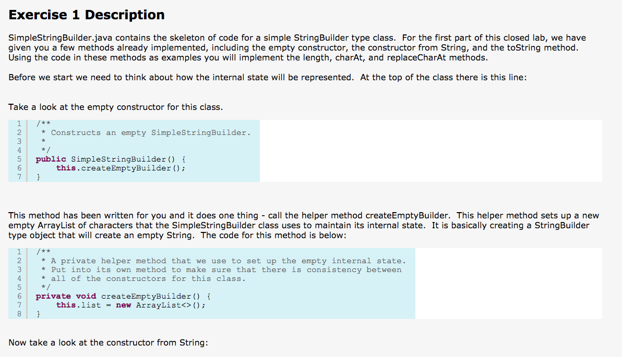Click this.createEmptyBuilder() call in first code block
This screenshot has height=357, width=622.
click(121, 168)
